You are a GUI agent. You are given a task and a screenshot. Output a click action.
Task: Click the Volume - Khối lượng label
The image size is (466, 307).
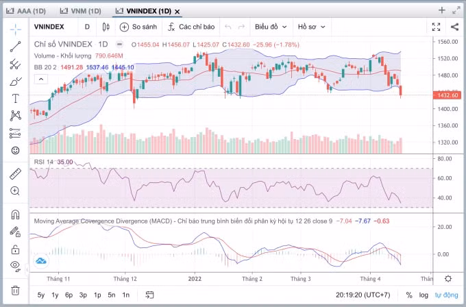[x=63, y=56]
